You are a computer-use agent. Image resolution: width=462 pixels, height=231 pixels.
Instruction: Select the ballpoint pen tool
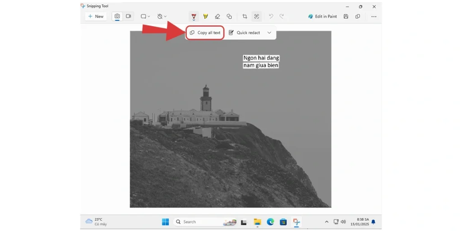coord(194,16)
